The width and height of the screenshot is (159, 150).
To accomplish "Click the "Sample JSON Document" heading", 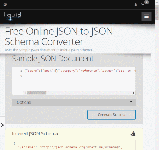I will [53, 59].
